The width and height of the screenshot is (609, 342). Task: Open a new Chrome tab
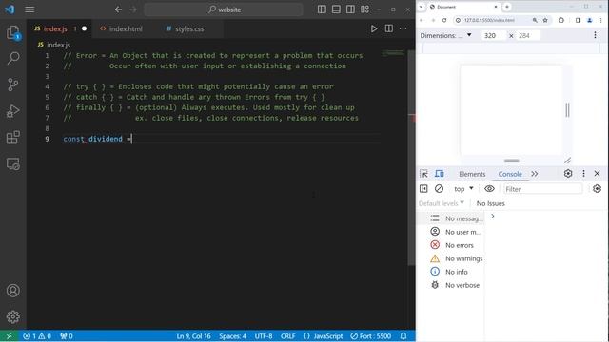pyautogui.click(x=507, y=7)
